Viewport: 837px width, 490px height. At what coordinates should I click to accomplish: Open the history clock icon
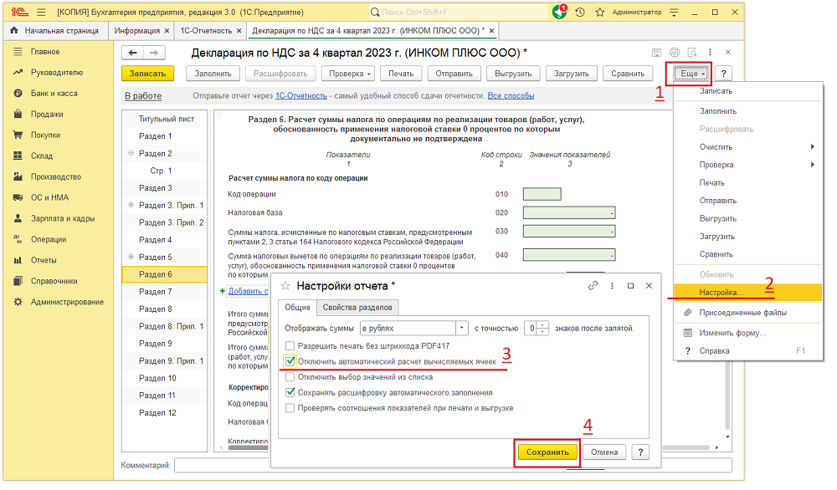(x=581, y=13)
